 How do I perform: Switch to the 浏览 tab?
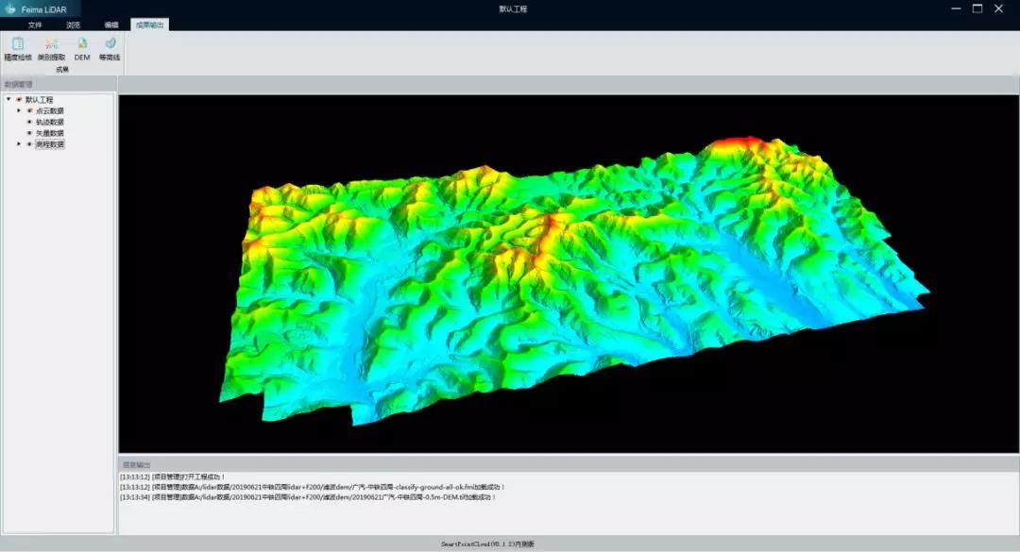(74, 25)
